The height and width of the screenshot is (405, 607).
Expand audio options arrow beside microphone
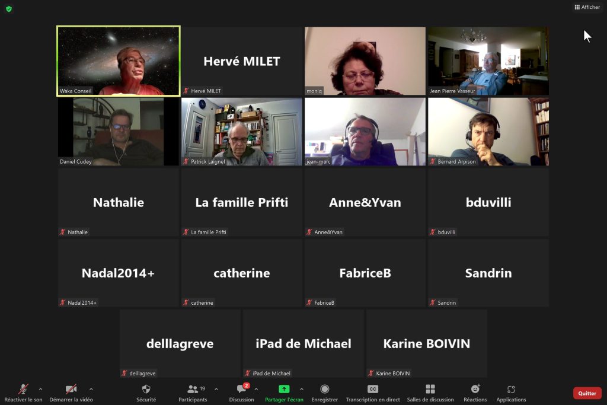(x=41, y=389)
